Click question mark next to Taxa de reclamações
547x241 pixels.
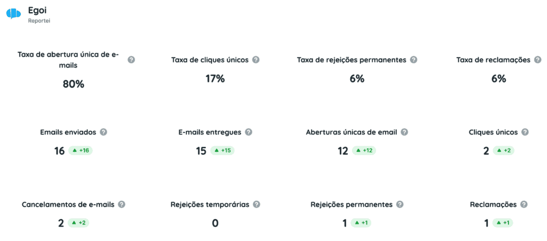click(x=537, y=60)
